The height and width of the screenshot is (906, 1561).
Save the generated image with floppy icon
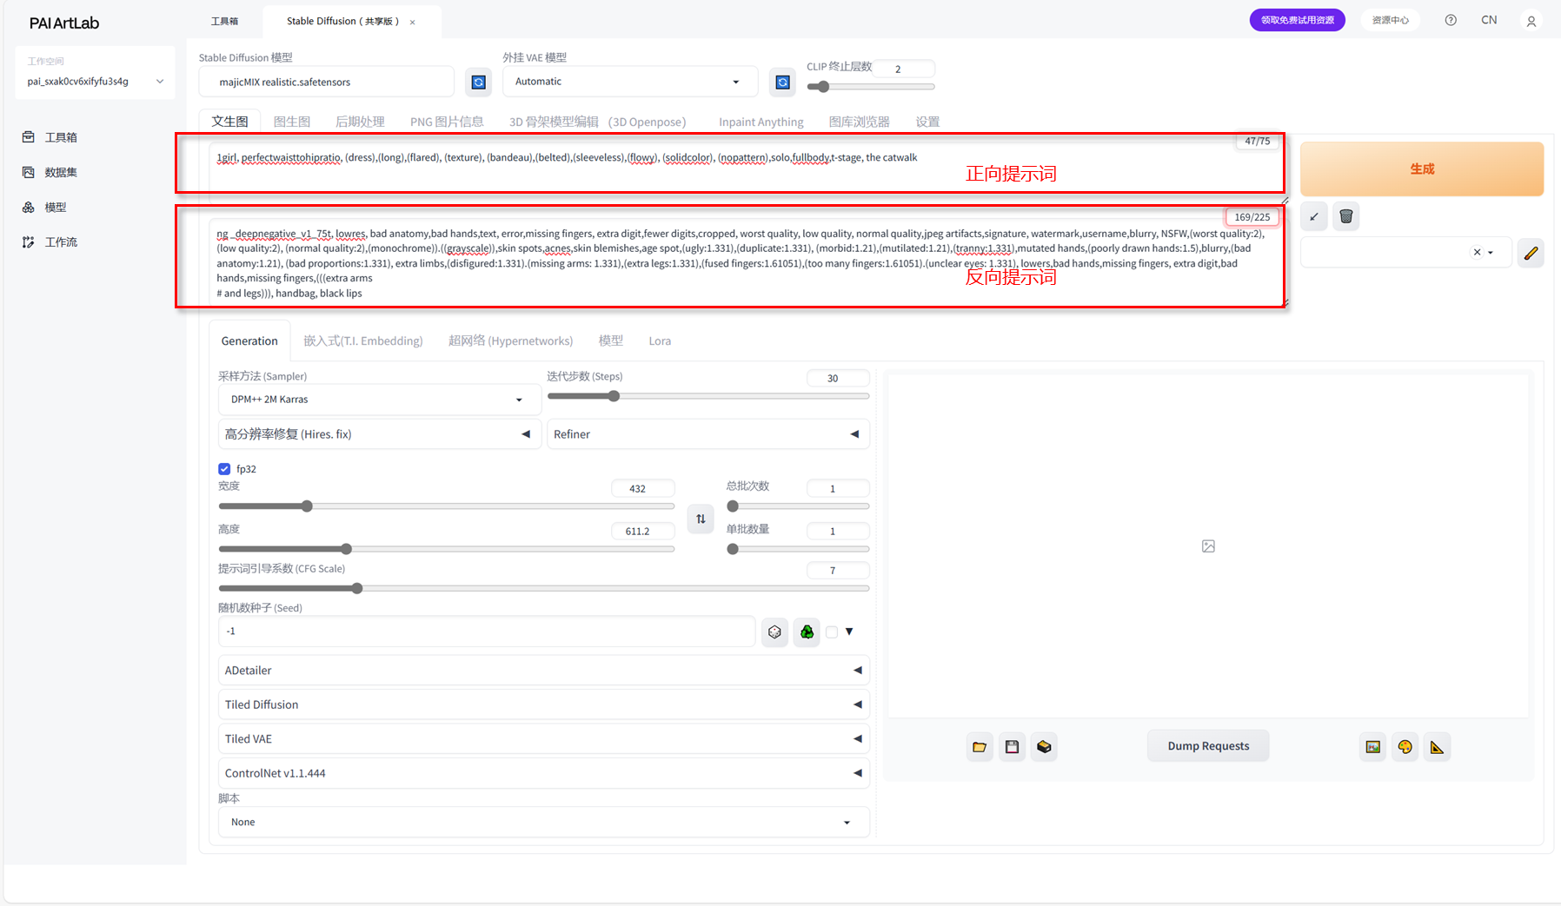point(1012,746)
